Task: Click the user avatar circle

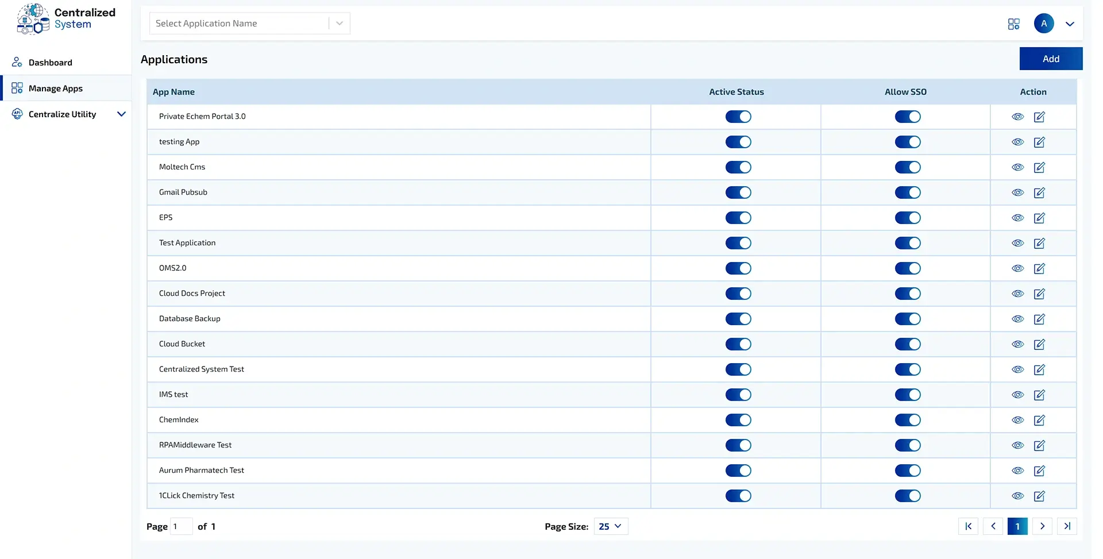Action: point(1044,24)
